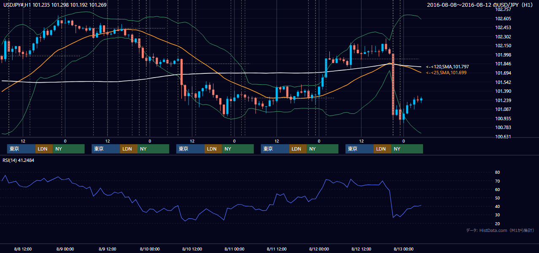539x253 pixels.
Task: Click the RSI axis value 30
Action: point(498,215)
